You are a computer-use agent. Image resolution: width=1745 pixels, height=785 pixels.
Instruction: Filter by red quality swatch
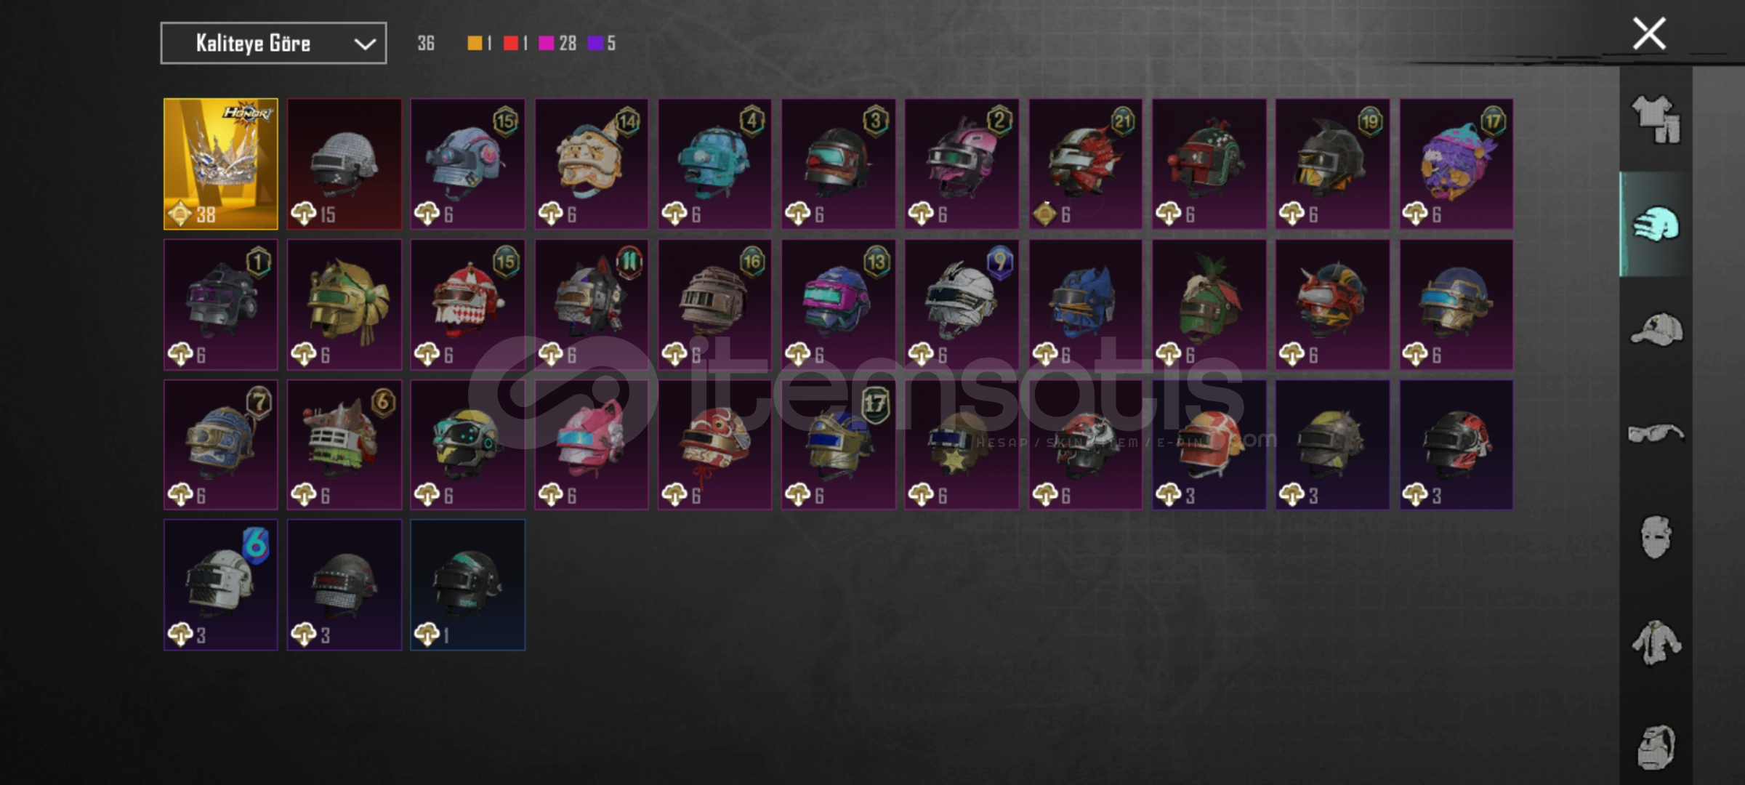pyautogui.click(x=511, y=44)
